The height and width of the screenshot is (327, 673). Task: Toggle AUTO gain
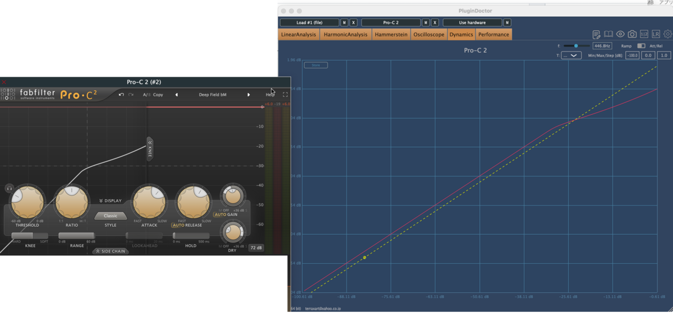(220, 214)
